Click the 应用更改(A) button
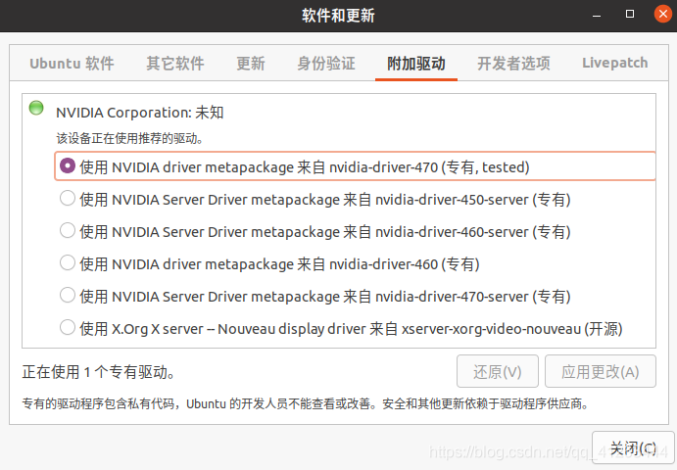This screenshot has height=470, width=677. (x=601, y=372)
